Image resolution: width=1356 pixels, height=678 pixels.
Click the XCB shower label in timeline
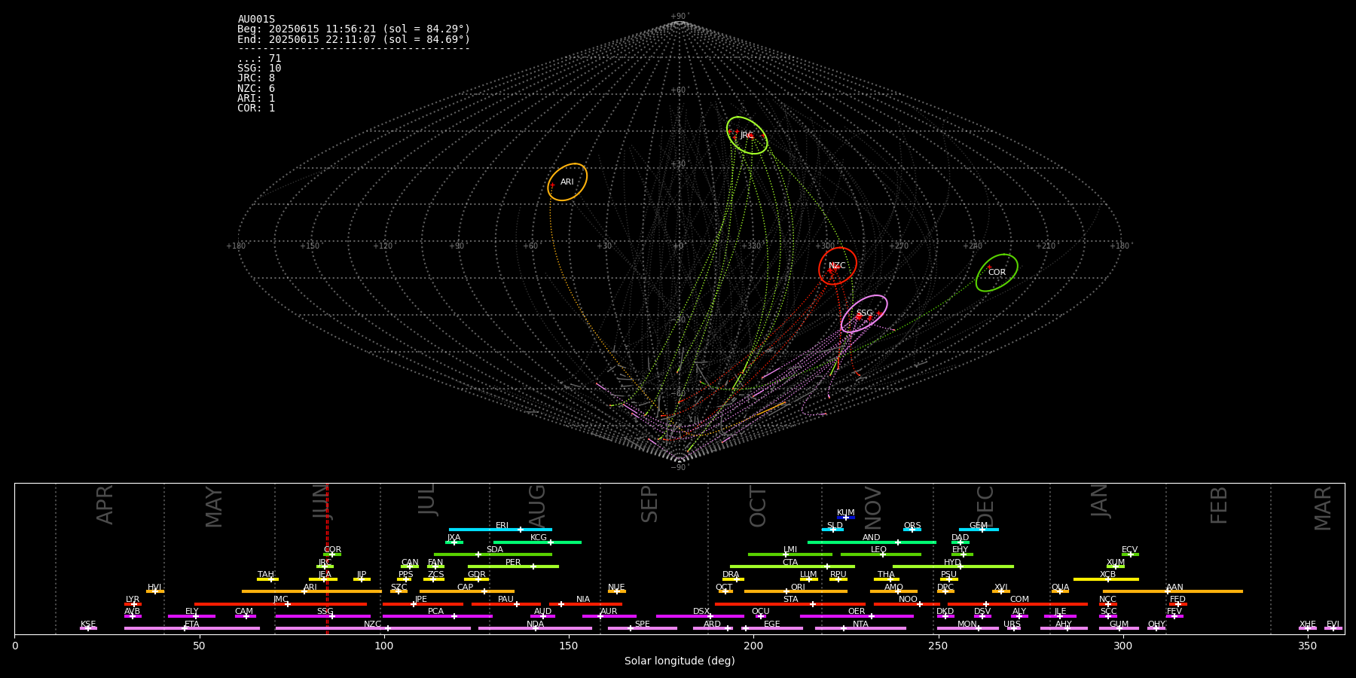[x=1107, y=575]
